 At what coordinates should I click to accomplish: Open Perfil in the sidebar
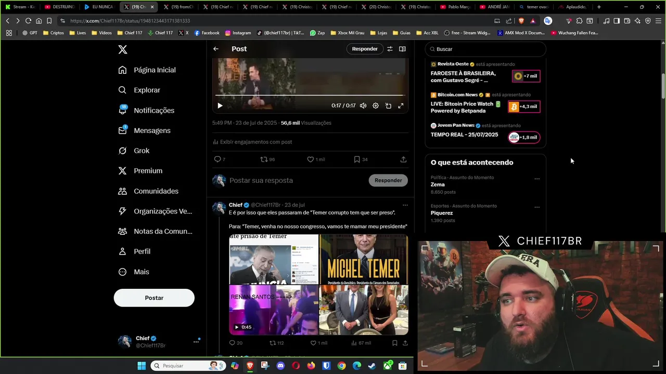[x=134, y=251]
